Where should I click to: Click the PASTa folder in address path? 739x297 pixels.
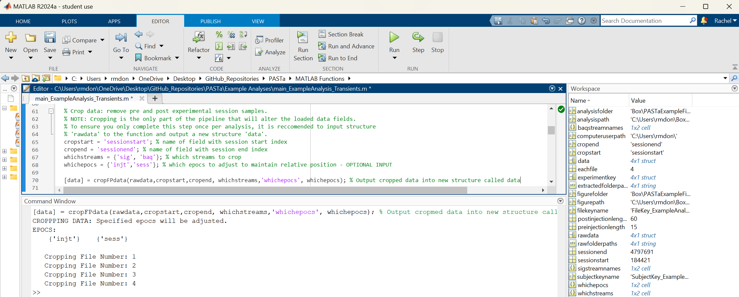pyautogui.click(x=277, y=78)
